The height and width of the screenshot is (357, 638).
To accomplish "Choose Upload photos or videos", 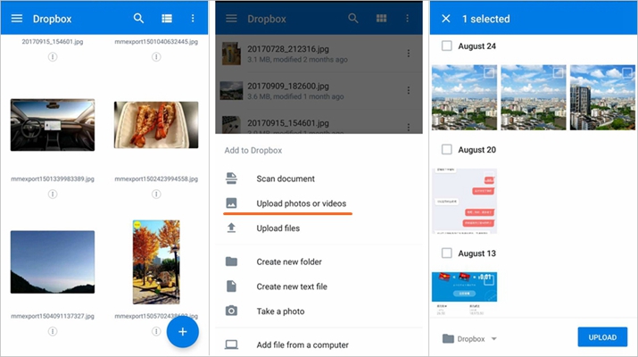I will (x=319, y=203).
